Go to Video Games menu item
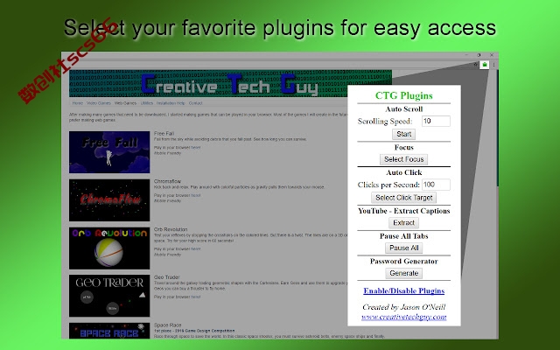 (99, 103)
